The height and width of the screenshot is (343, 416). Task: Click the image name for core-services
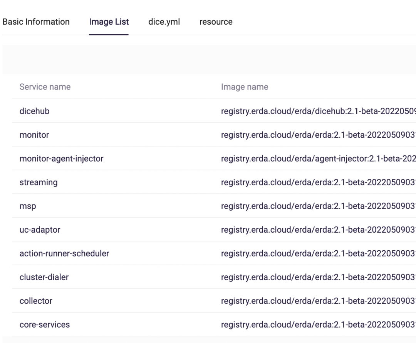[319, 325]
